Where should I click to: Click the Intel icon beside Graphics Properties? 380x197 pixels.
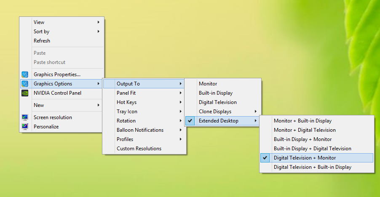[25, 75]
